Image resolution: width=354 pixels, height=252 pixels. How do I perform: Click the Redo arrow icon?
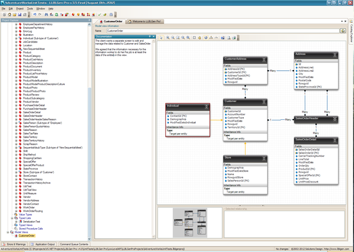(x=40, y=15)
